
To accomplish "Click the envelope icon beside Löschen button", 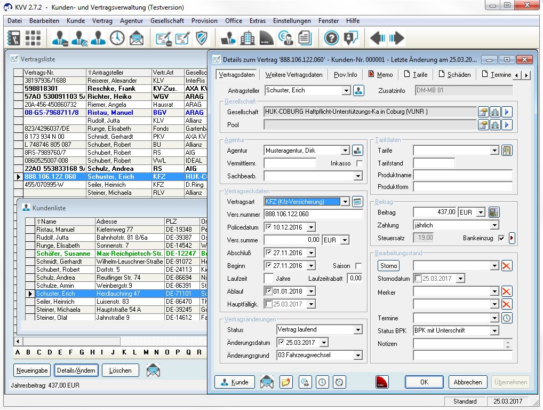I will coord(153,370).
